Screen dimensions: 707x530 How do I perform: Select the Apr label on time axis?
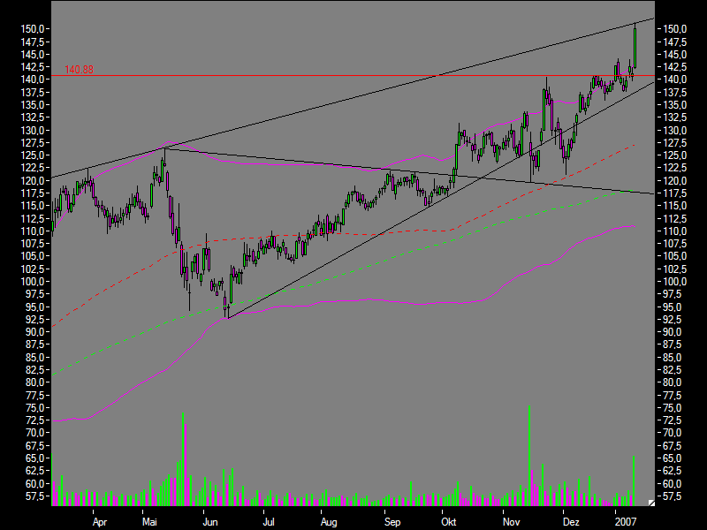[100, 522]
